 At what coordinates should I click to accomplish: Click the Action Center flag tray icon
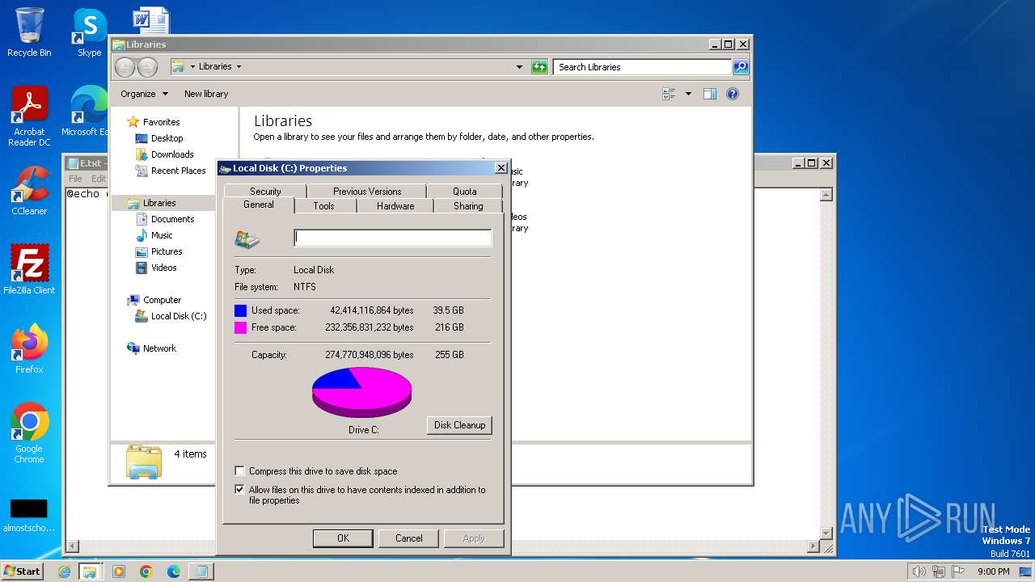pos(959,571)
